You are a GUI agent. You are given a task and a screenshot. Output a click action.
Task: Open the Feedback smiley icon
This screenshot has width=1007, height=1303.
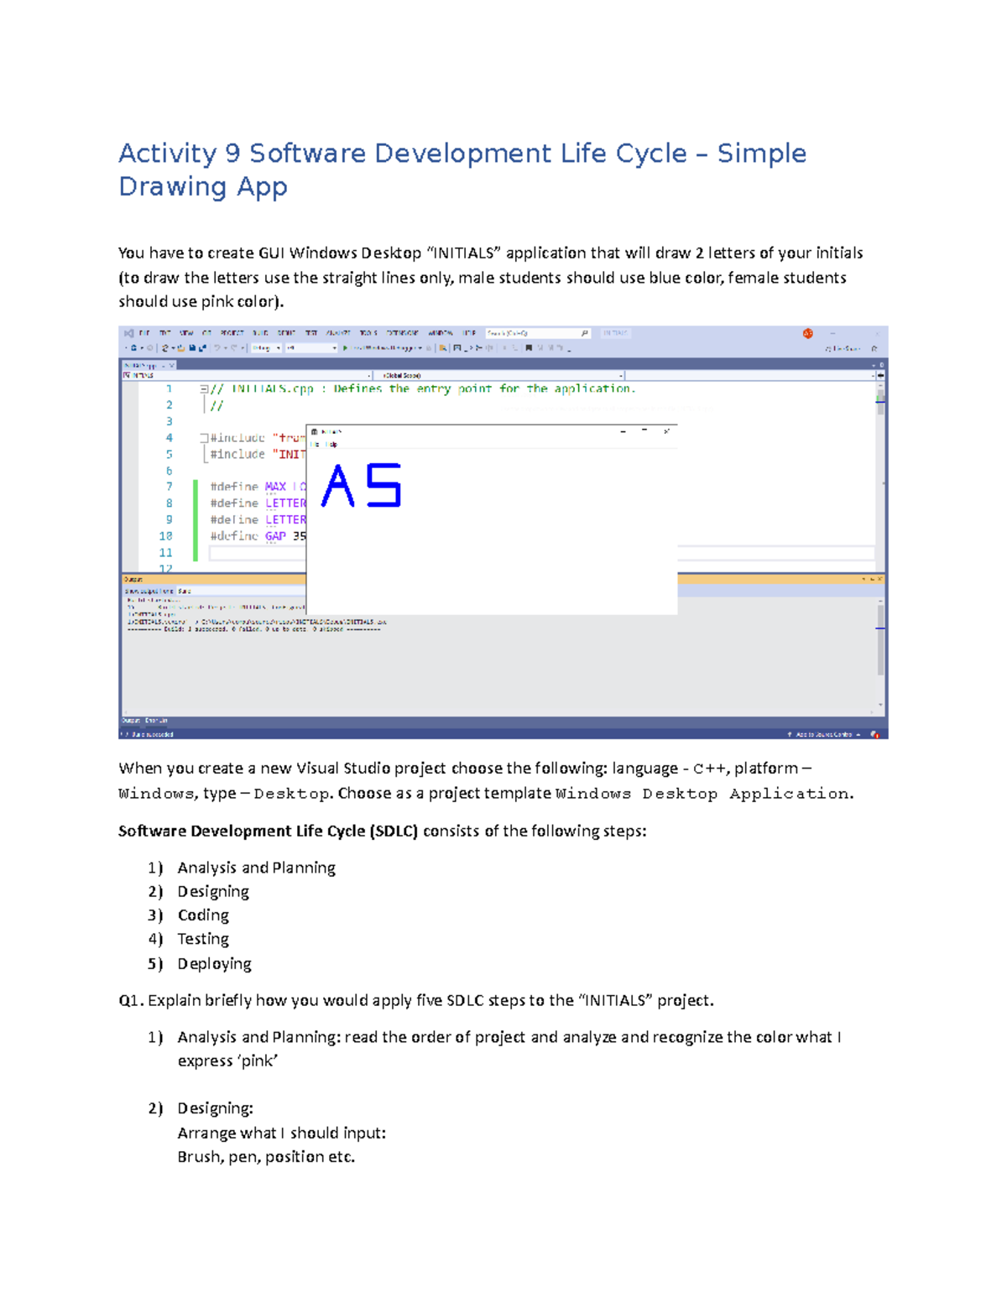[807, 333]
